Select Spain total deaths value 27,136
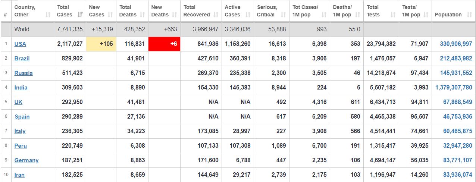The image size is (476, 182). click(x=136, y=116)
